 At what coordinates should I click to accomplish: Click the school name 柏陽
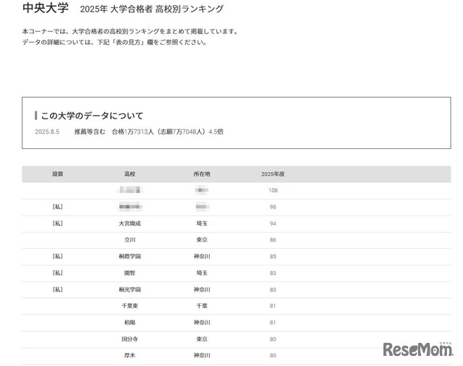tap(129, 323)
